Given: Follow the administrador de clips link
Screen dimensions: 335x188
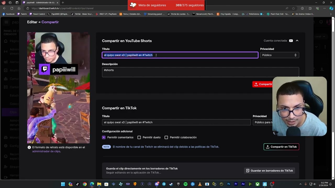Looking at the screenshot, I should [x=46, y=151].
